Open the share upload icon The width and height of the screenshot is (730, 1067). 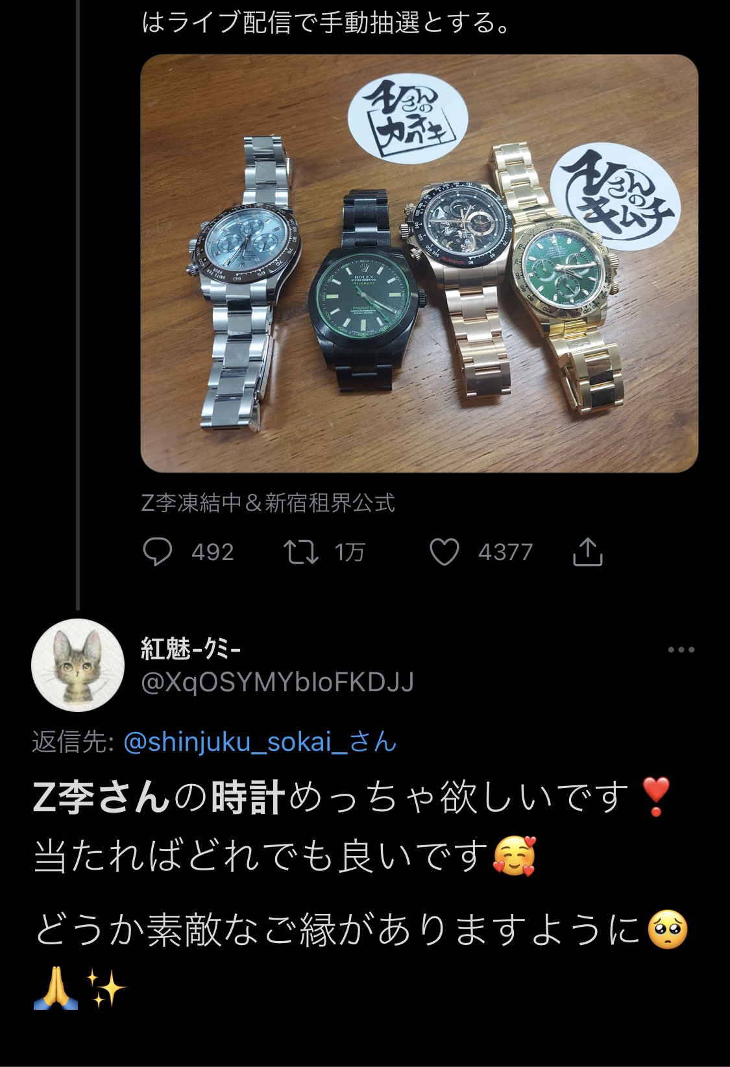click(588, 552)
